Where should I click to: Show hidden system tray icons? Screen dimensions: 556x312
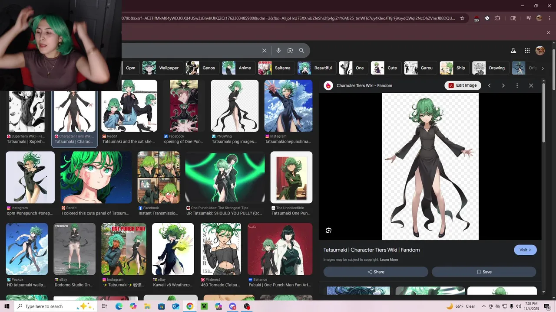(484, 306)
